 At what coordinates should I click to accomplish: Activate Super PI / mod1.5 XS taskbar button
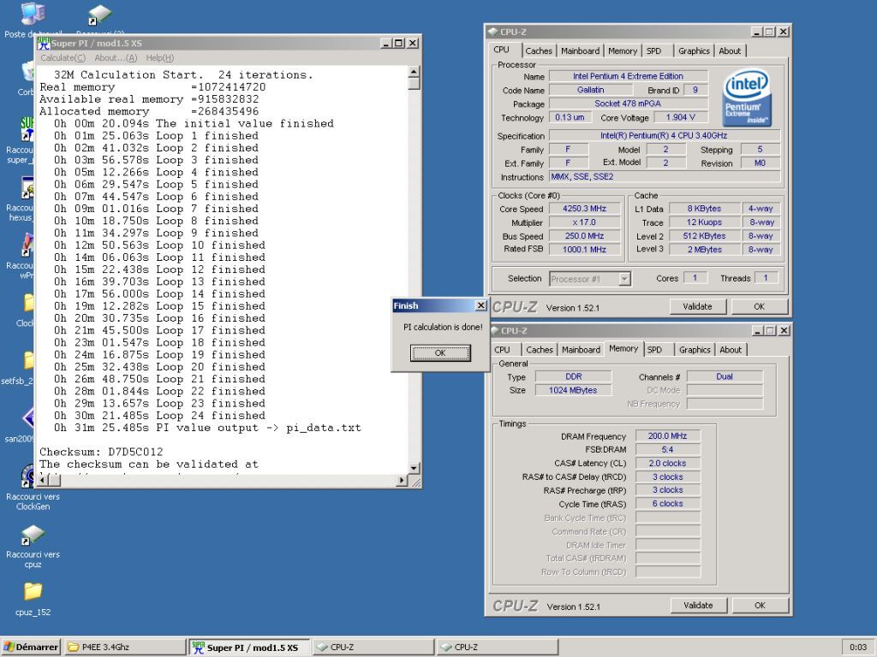click(249, 647)
